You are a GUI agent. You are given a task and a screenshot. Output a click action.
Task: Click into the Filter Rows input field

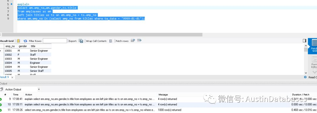pyautogui.click(x=55, y=41)
